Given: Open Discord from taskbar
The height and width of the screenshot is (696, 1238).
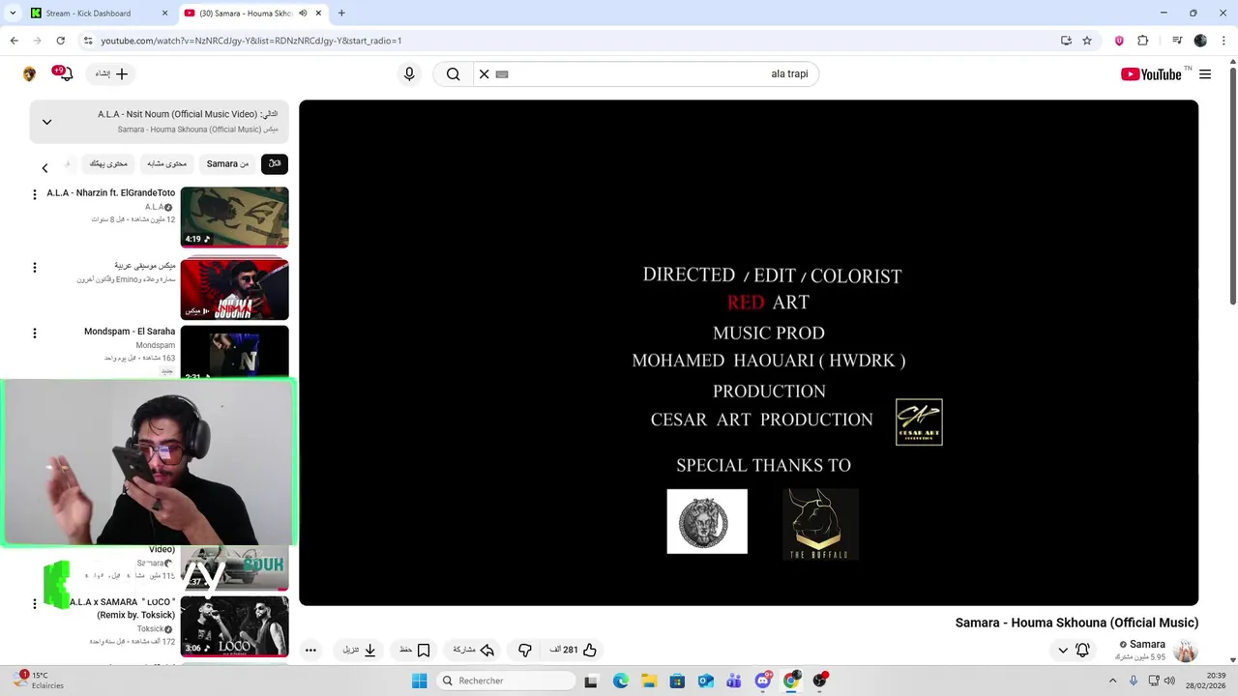Looking at the screenshot, I should pos(763,681).
